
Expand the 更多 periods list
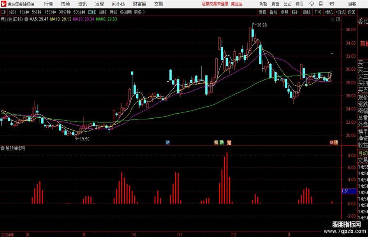[x=139, y=12]
